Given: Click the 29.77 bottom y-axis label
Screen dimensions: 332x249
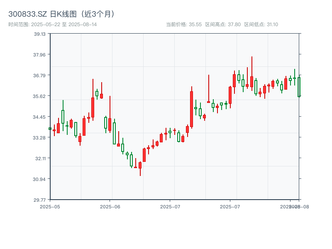Looking at the screenshot, I should pos(40,200).
